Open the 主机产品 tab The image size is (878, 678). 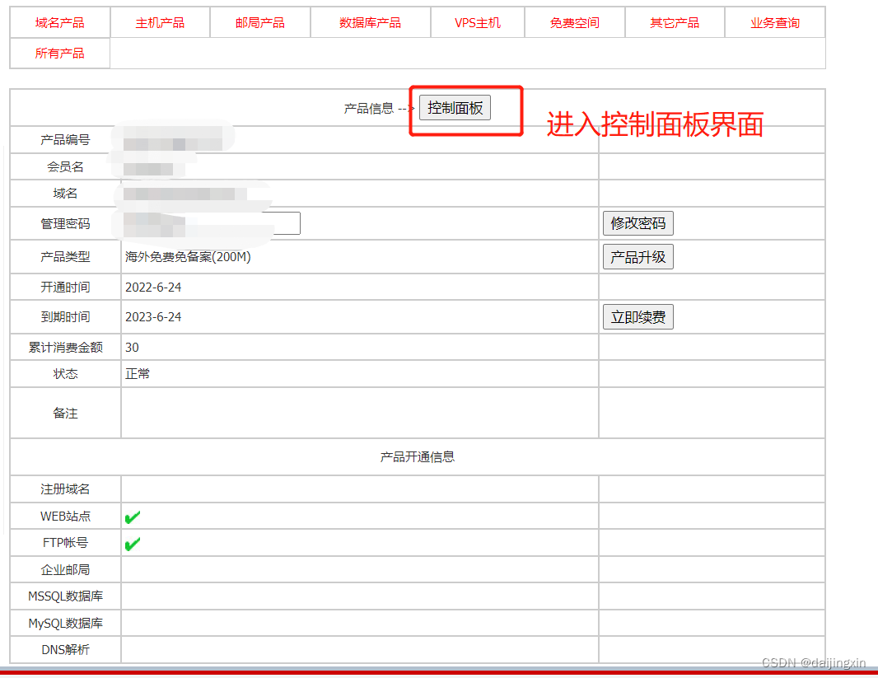point(160,23)
